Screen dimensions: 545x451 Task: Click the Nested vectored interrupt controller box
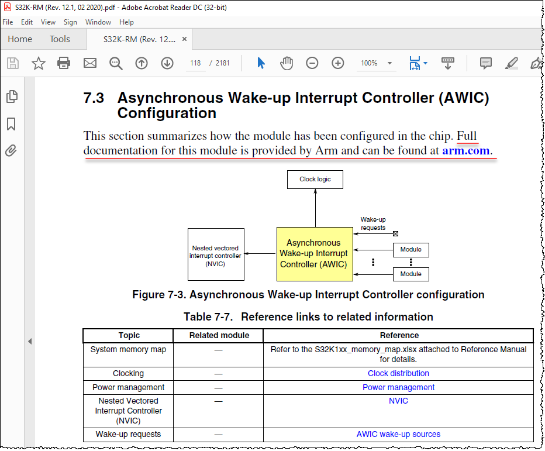216,254
